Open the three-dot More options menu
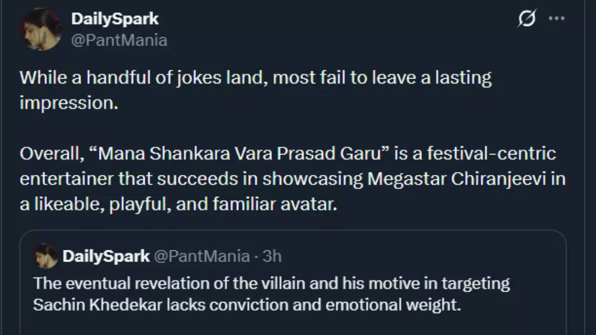This screenshot has height=335, width=596. 556,19
